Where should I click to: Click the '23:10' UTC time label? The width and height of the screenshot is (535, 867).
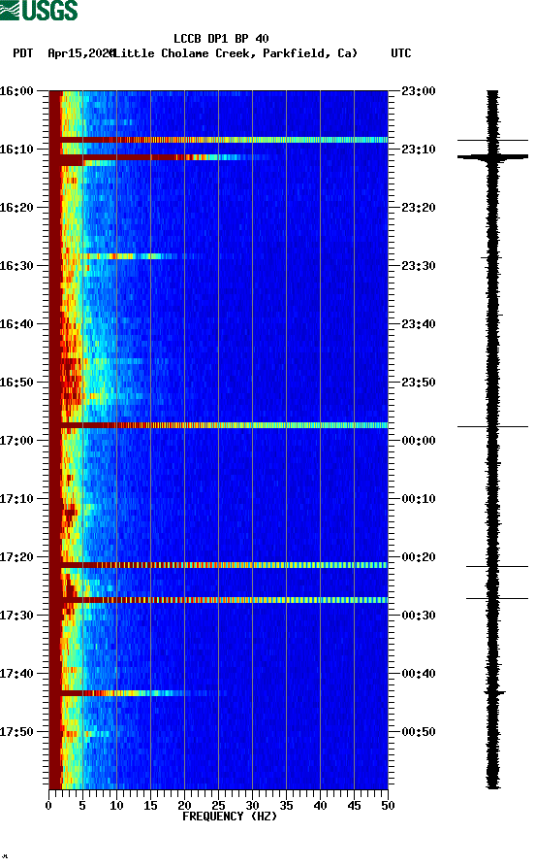pos(419,150)
